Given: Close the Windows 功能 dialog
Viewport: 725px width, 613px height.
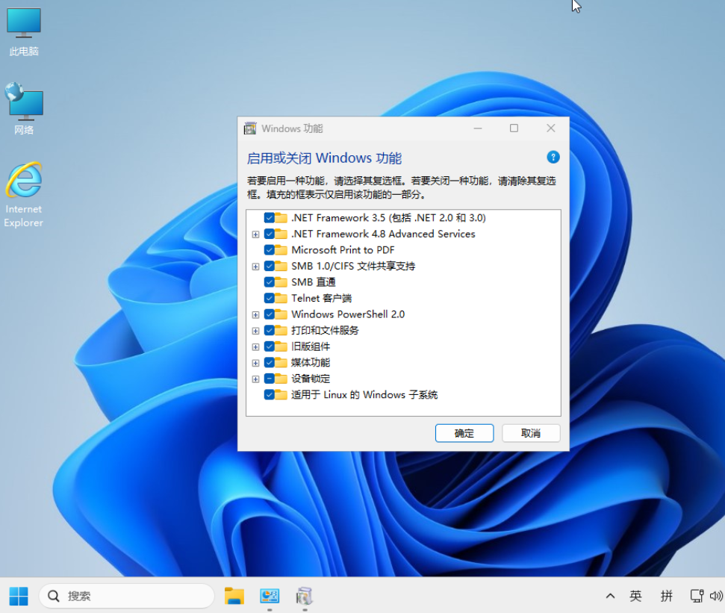Looking at the screenshot, I should (x=551, y=128).
